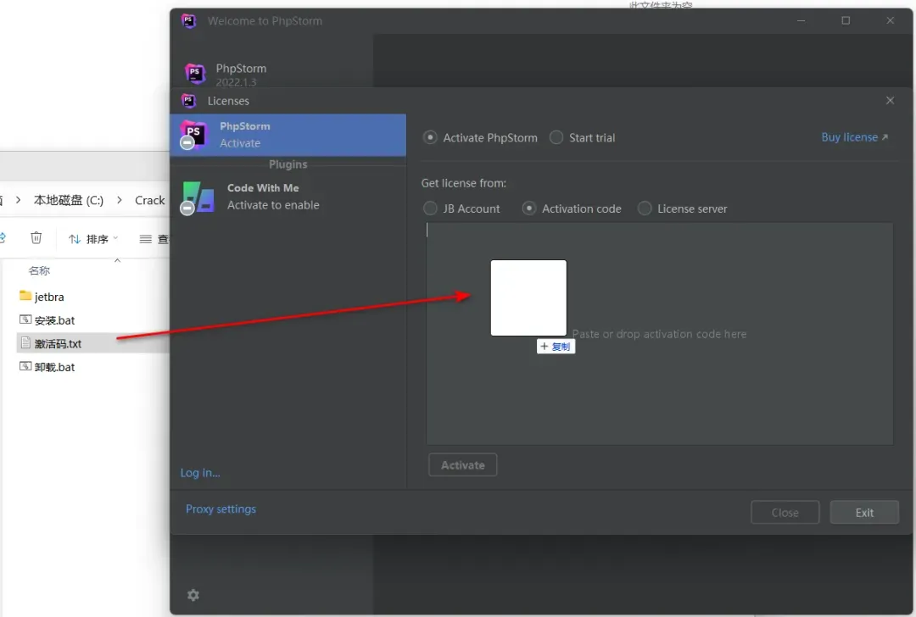Close the Licenses dialog with X

[890, 100]
